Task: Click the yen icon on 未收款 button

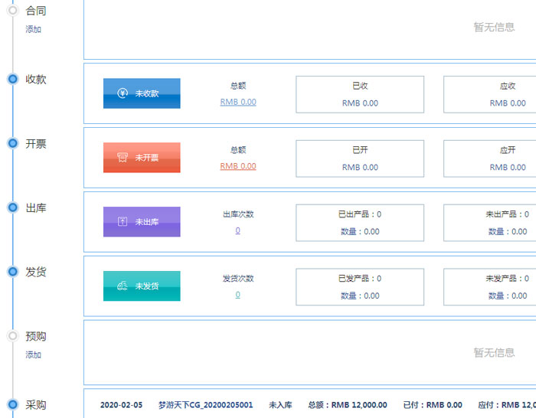Action: [123, 93]
